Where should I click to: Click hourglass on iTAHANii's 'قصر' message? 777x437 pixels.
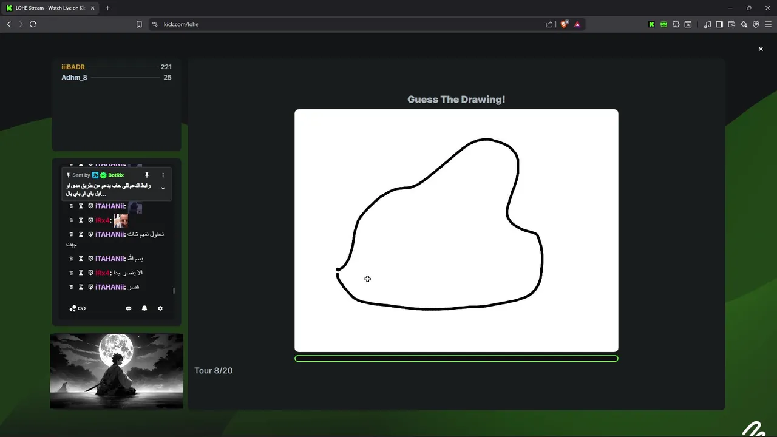pos(81,287)
